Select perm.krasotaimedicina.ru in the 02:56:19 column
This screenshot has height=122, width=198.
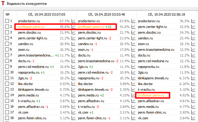tap(156, 50)
